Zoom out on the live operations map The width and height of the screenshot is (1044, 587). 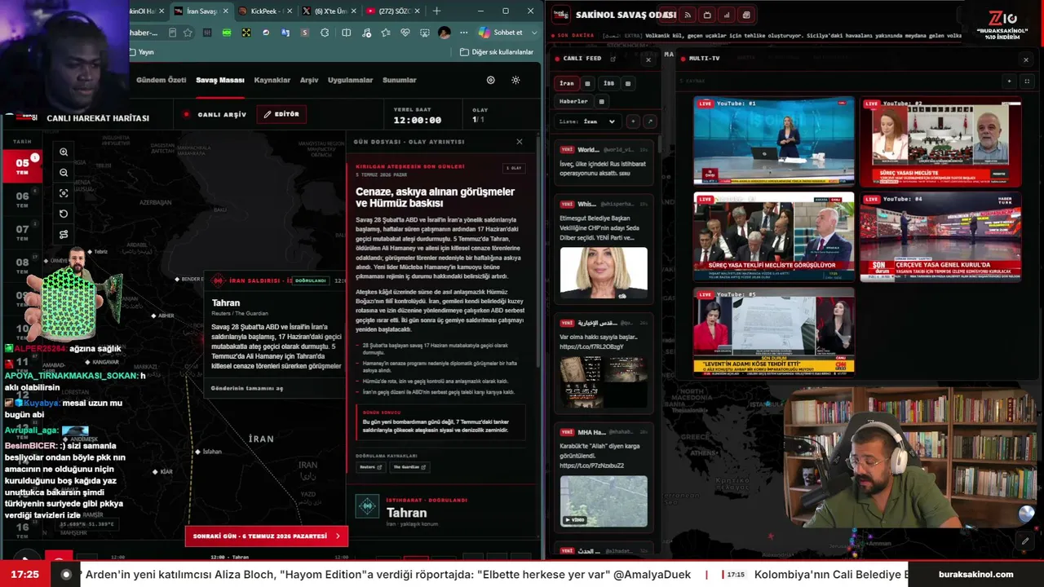[64, 173]
